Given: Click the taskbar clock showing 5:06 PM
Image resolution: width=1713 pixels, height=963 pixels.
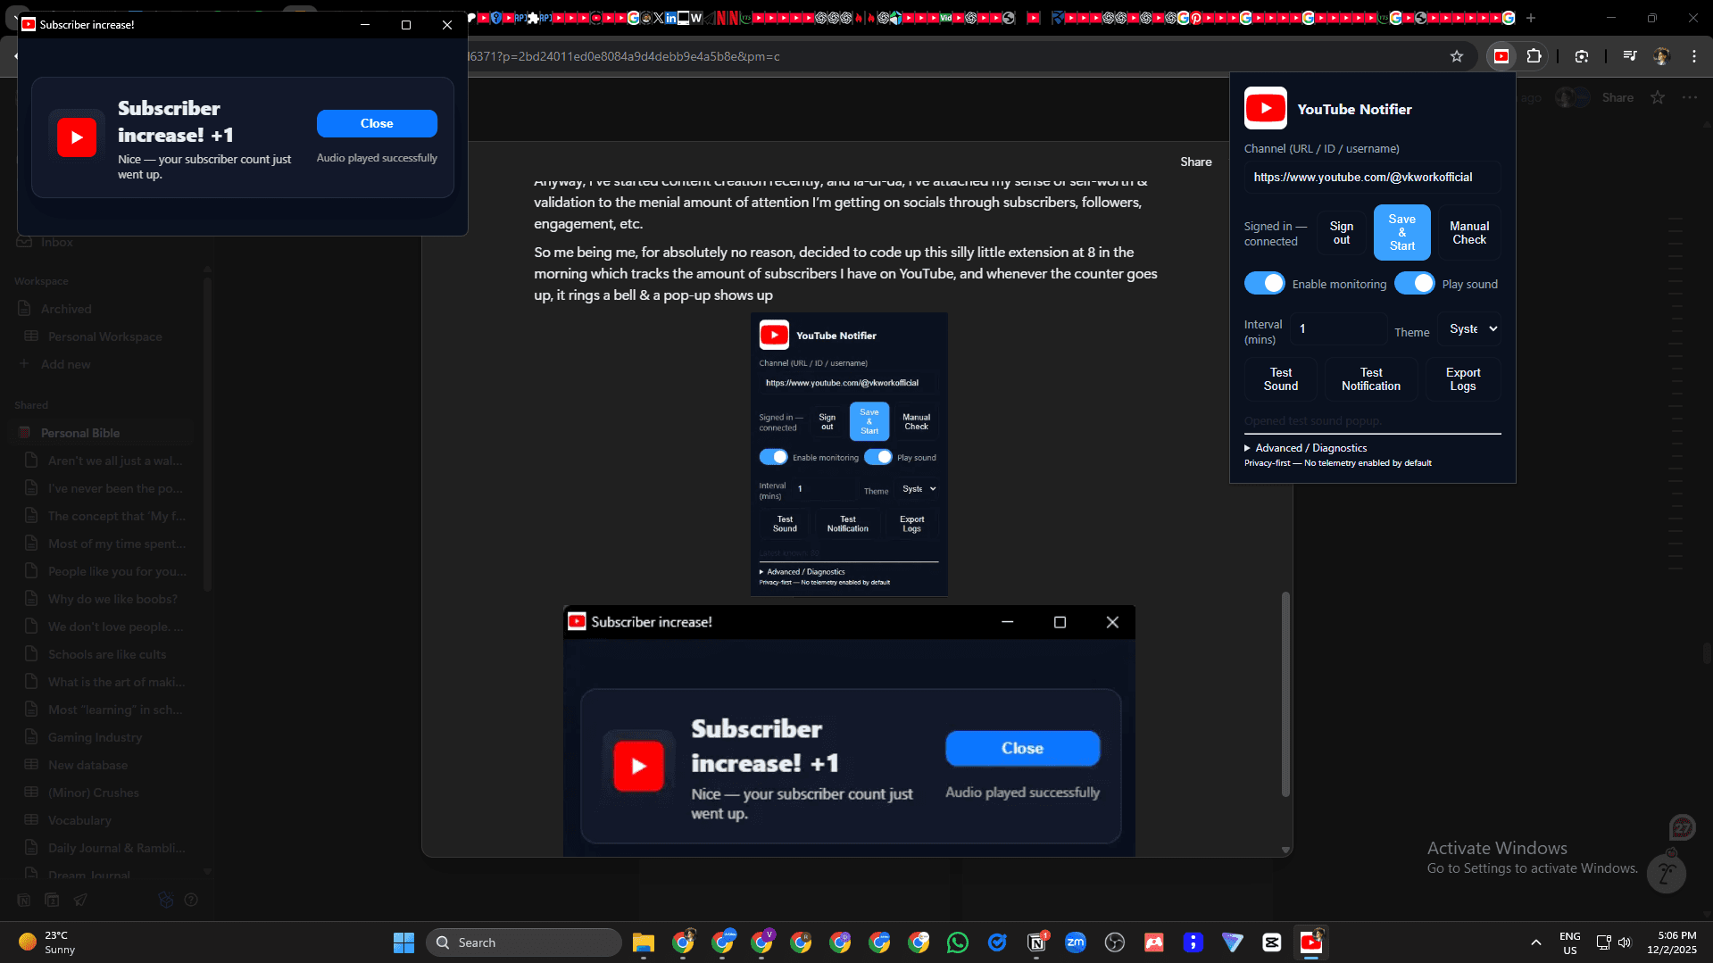Looking at the screenshot, I should pos(1671,942).
